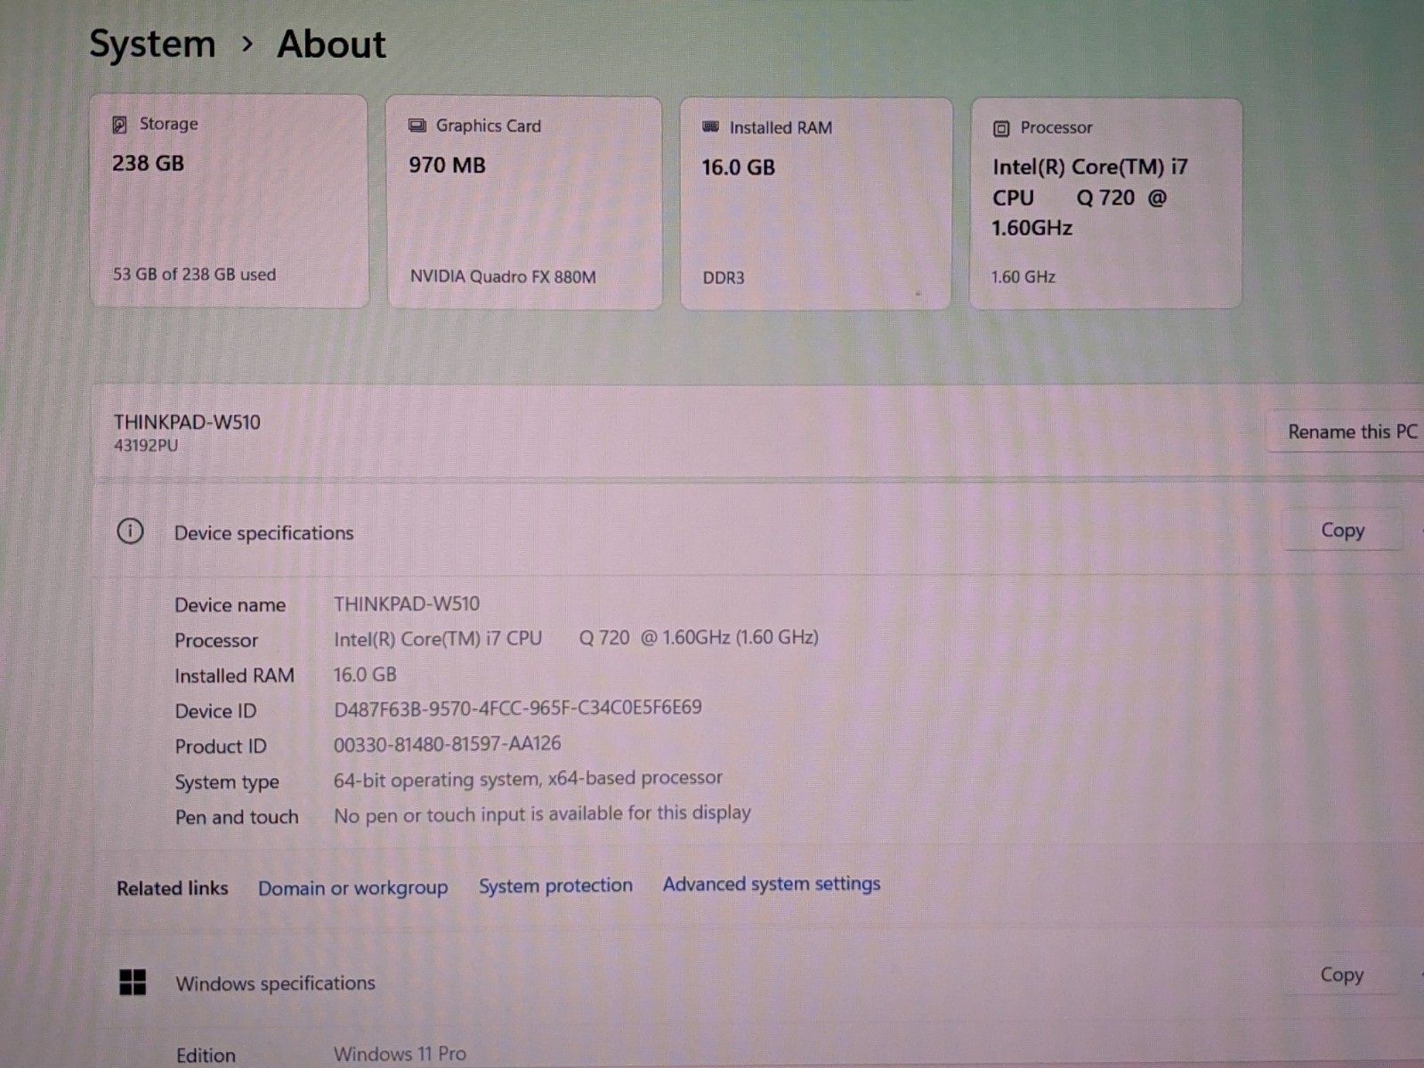Click the Storage card disk icon
Viewport: 1424px width, 1068px height.
click(x=119, y=125)
